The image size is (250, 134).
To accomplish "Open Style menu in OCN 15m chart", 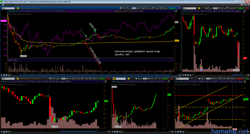I will 69,78.
